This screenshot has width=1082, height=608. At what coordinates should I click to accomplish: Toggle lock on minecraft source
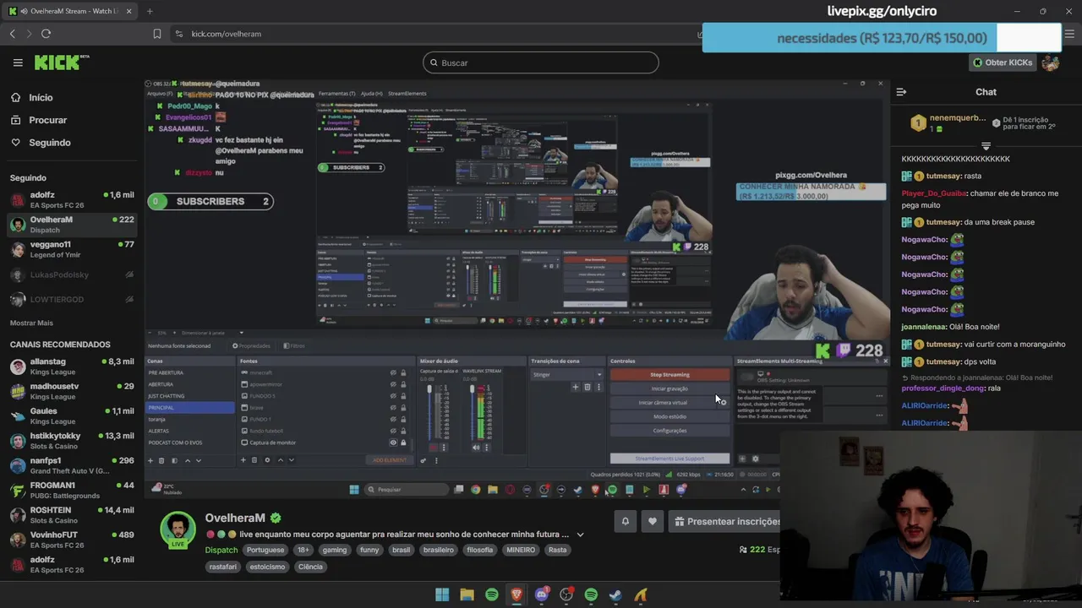[403, 372]
